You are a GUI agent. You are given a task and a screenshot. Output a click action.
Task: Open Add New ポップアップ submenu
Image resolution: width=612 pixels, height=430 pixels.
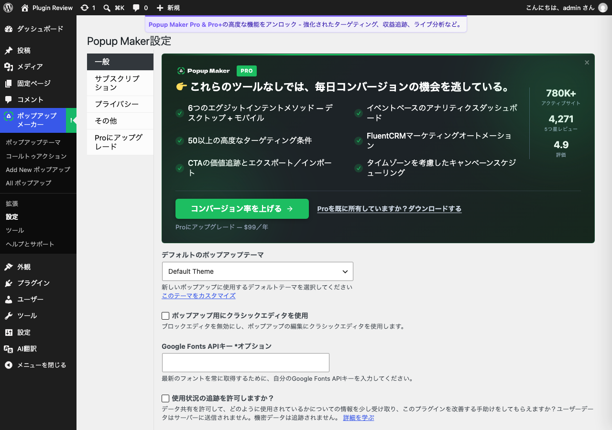(38, 170)
